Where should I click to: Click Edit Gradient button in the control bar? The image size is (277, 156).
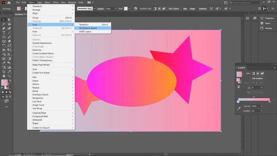[174, 9]
